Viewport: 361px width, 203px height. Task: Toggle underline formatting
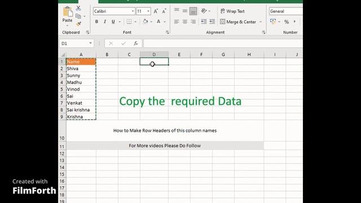click(x=113, y=21)
